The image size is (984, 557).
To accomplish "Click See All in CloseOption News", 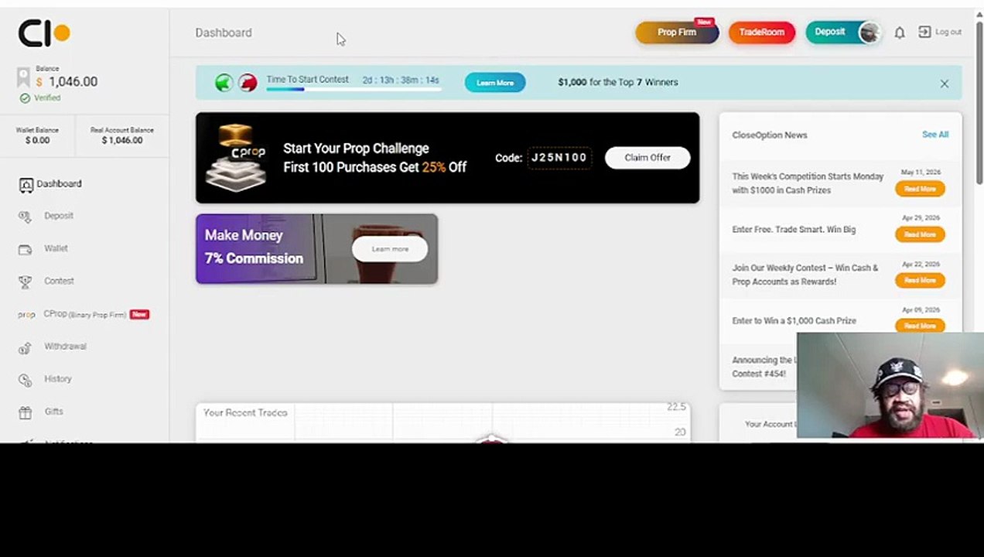I will point(934,135).
